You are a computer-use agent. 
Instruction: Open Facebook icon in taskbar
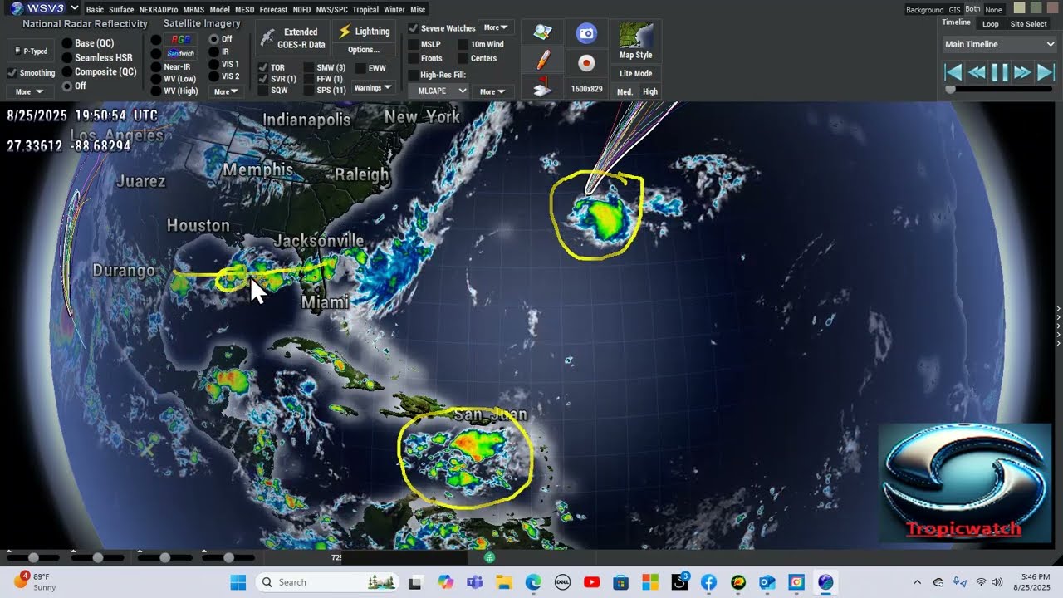[x=708, y=582]
